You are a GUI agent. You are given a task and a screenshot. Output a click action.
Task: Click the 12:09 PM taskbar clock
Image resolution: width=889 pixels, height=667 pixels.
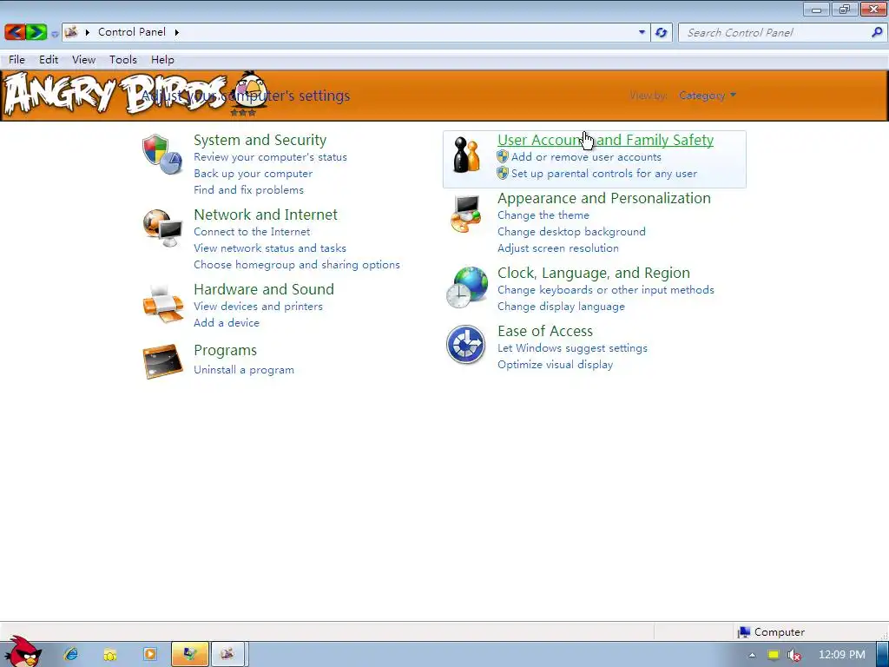842,655
